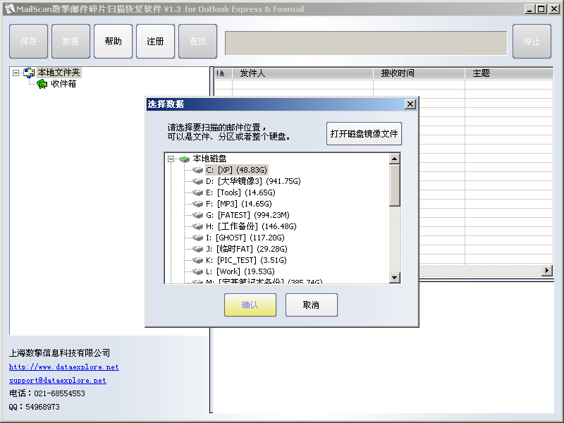Close the 选择数据 dialog
564x423 pixels.
pos(410,104)
